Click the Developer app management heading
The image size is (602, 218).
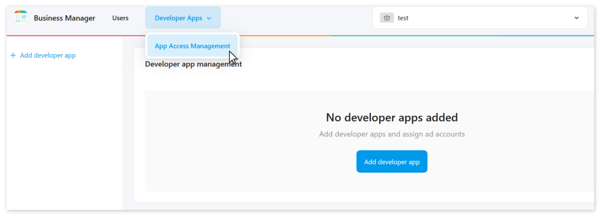(193, 64)
